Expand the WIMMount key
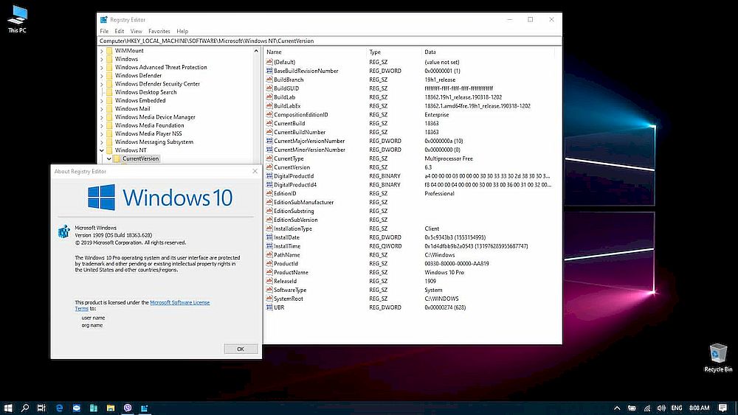738x415 pixels. (102, 51)
